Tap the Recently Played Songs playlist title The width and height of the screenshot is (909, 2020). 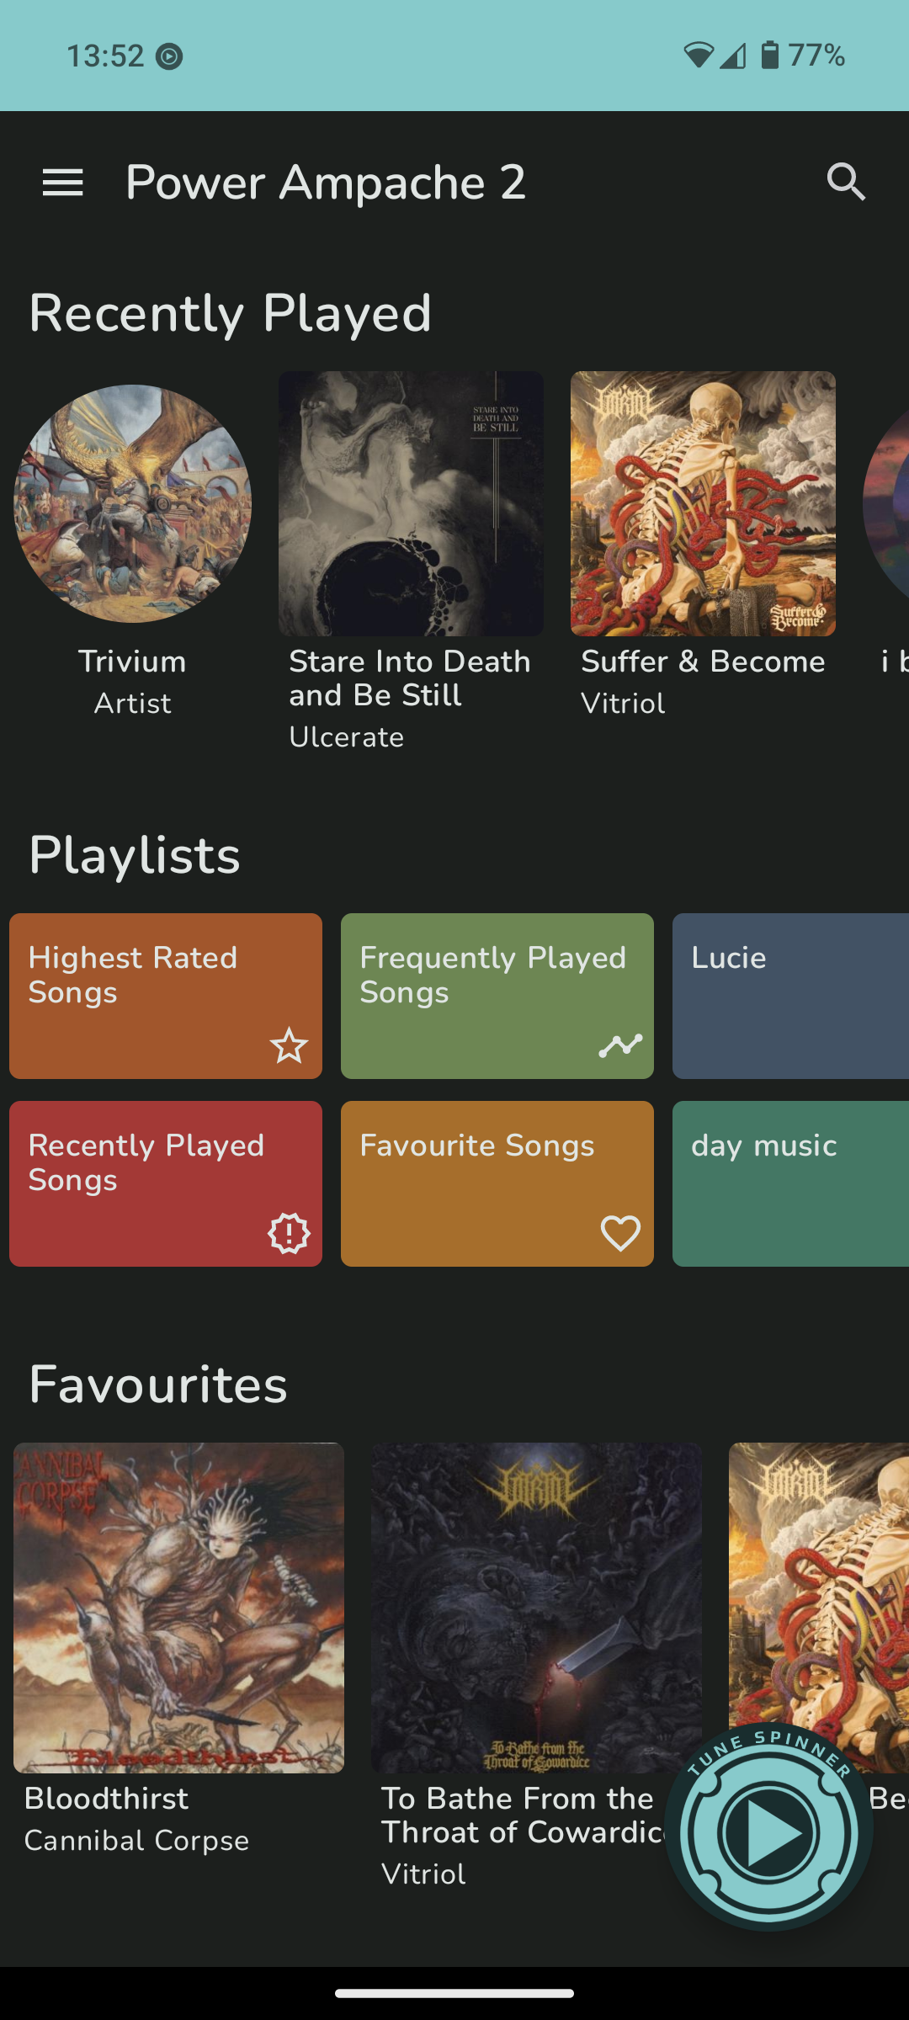click(x=146, y=1162)
